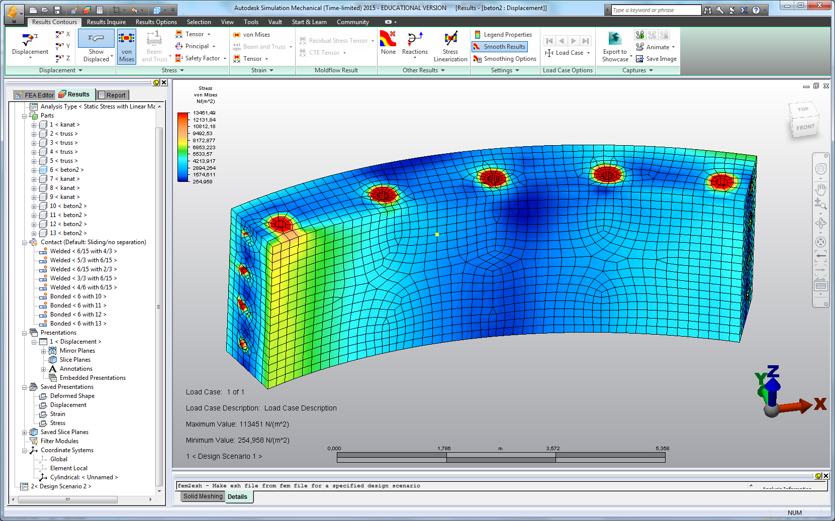
Task: Toggle checkbox for part 1 kanat
Action: click(43, 125)
